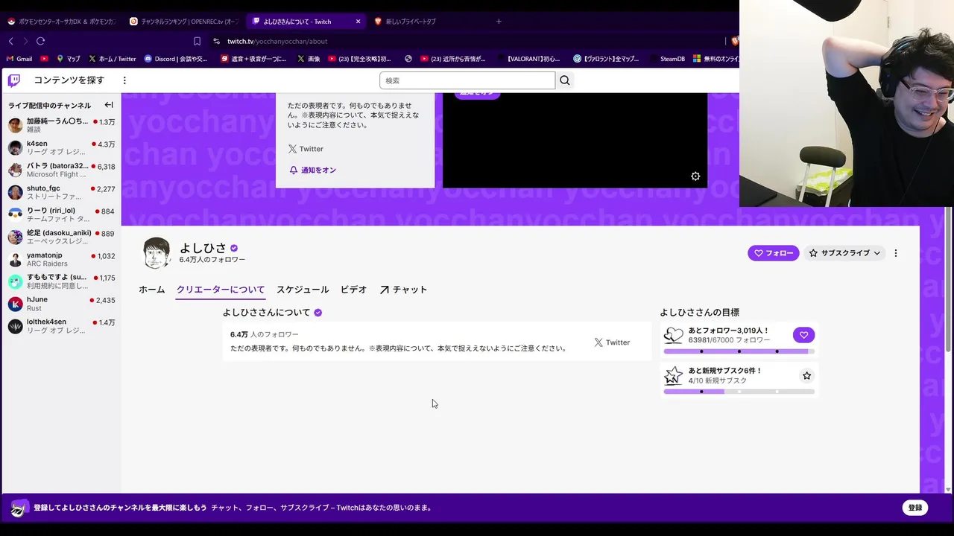Switch to the チャンネルランキング OPENREC.tv tab
954x536 pixels.
[x=184, y=22]
